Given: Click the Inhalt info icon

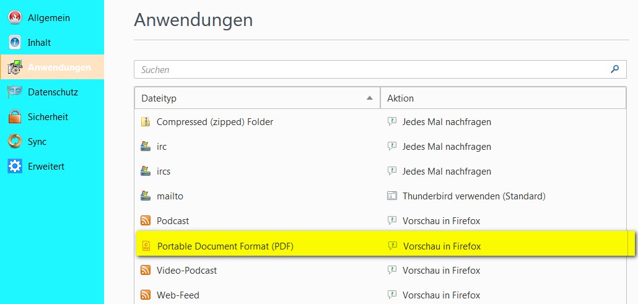Looking at the screenshot, I should click(15, 43).
